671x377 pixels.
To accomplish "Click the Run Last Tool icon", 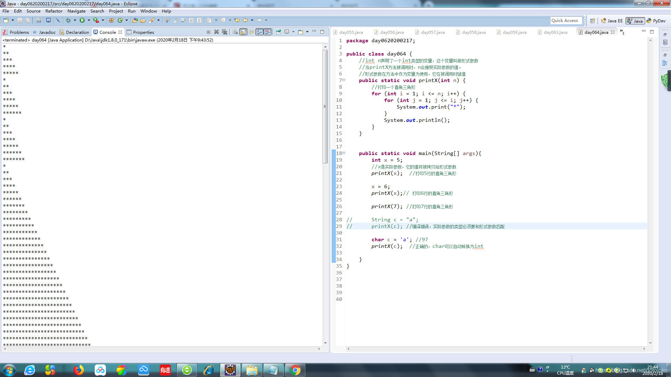I will pos(96,21).
